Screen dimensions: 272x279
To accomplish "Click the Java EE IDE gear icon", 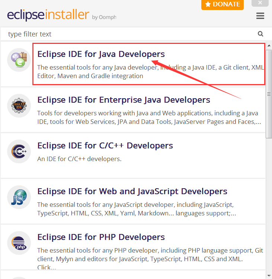I will pyautogui.click(x=19, y=106).
